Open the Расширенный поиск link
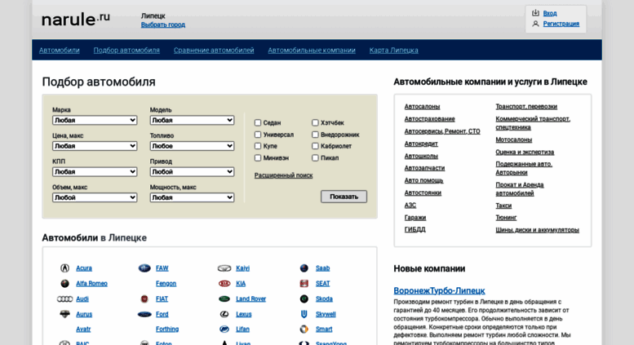This screenshot has width=634, height=345. pyautogui.click(x=283, y=175)
